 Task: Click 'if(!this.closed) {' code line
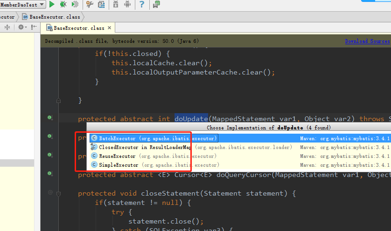point(132,54)
